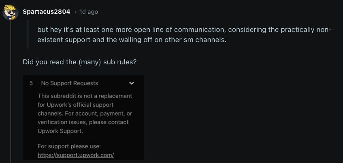Image resolution: width=343 pixels, height=163 pixels.
Task: Click the grey blockquote bar beside the quote
Action: coord(28,35)
